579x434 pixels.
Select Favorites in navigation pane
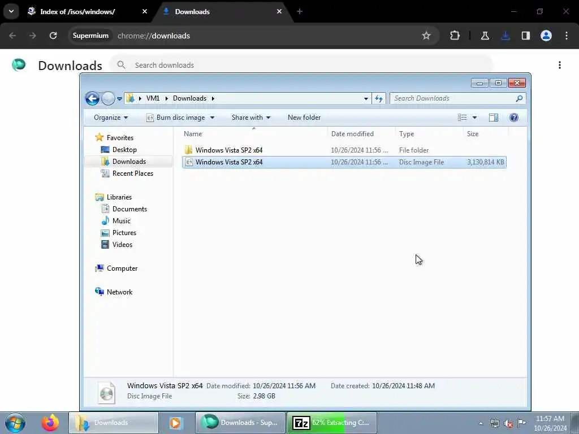tap(120, 138)
